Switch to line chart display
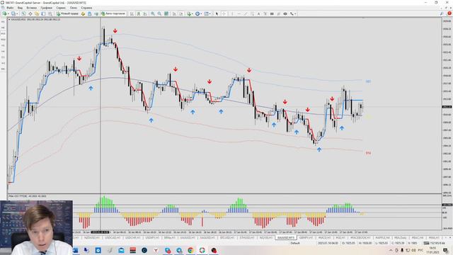This screenshot has width=453, height=255. (x=145, y=13)
